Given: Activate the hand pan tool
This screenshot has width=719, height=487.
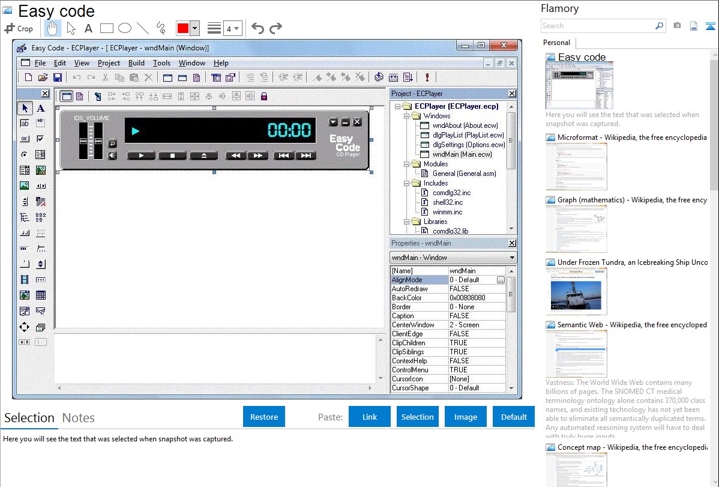Looking at the screenshot, I should tap(53, 28).
